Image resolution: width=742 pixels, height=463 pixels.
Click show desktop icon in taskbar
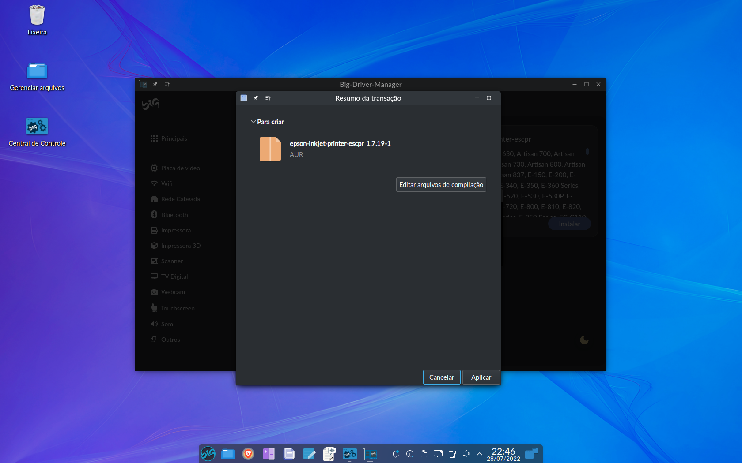pos(532,453)
